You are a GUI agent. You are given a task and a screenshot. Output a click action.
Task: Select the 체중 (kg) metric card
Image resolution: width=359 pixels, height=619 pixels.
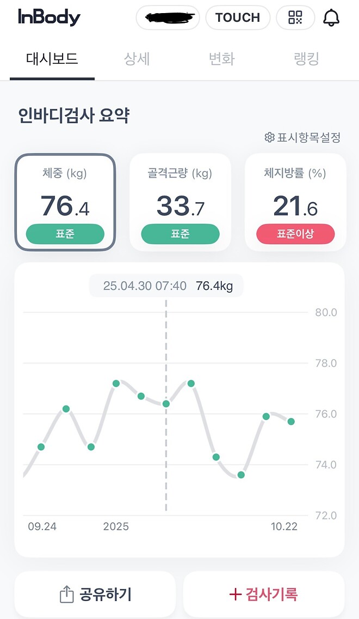coord(65,202)
